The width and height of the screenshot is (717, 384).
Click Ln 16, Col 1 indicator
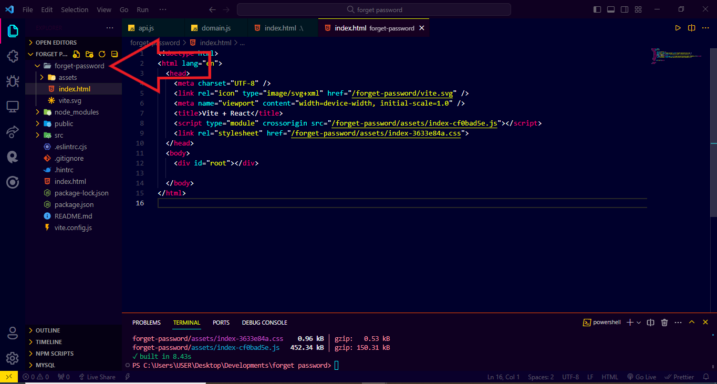coord(503,377)
